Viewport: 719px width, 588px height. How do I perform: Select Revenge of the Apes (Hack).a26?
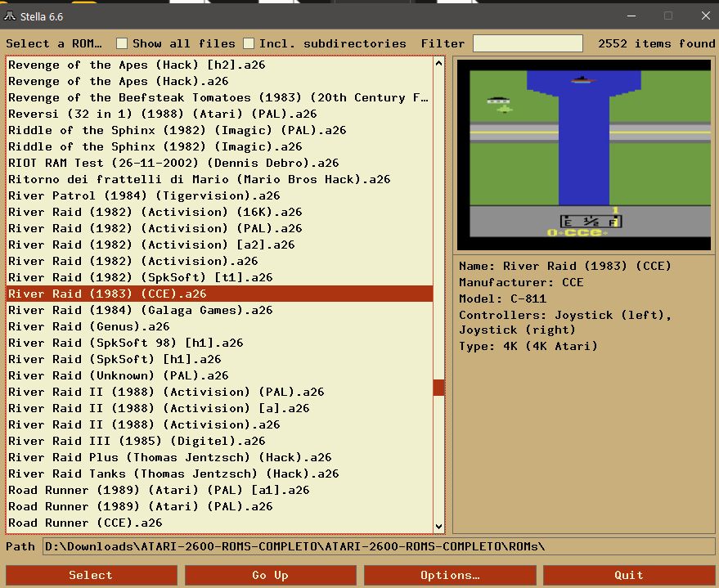coord(220,81)
